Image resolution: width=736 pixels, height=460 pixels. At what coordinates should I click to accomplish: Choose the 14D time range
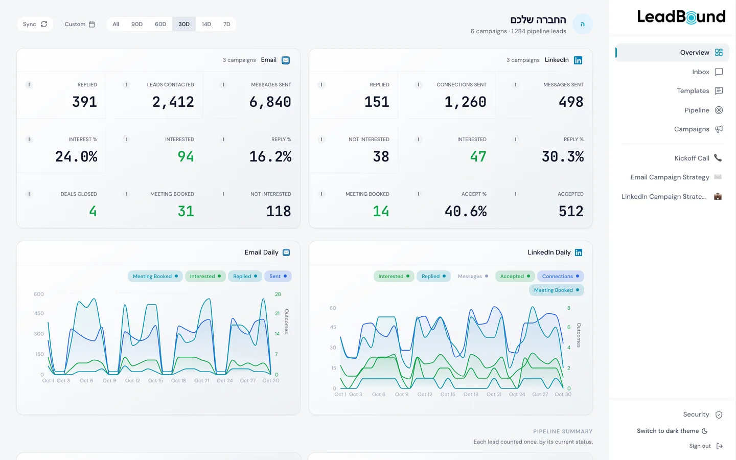(206, 24)
